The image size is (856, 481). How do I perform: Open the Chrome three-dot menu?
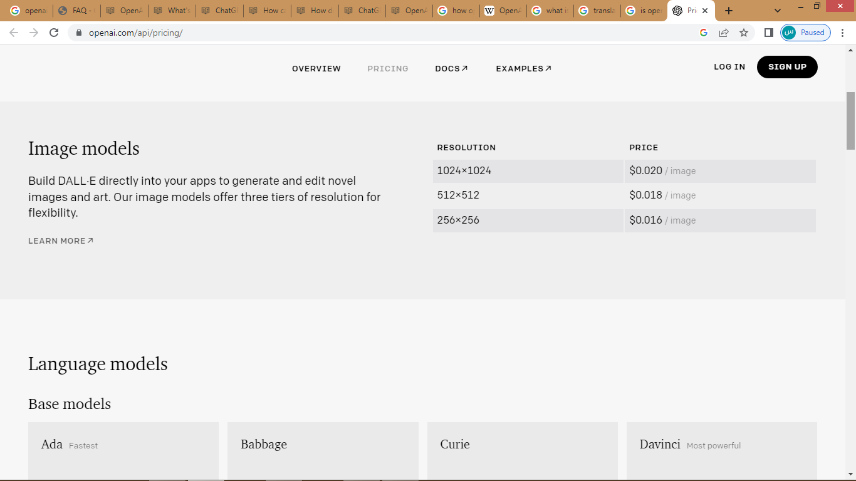tap(842, 33)
